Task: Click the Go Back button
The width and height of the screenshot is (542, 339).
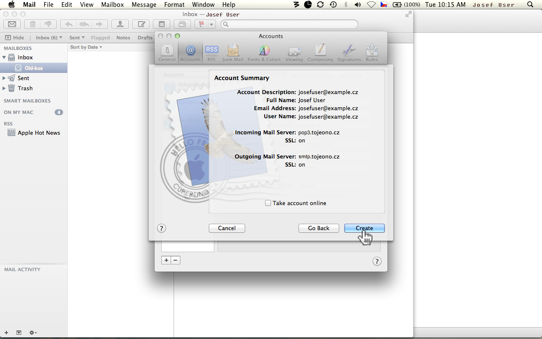Action: (319, 228)
